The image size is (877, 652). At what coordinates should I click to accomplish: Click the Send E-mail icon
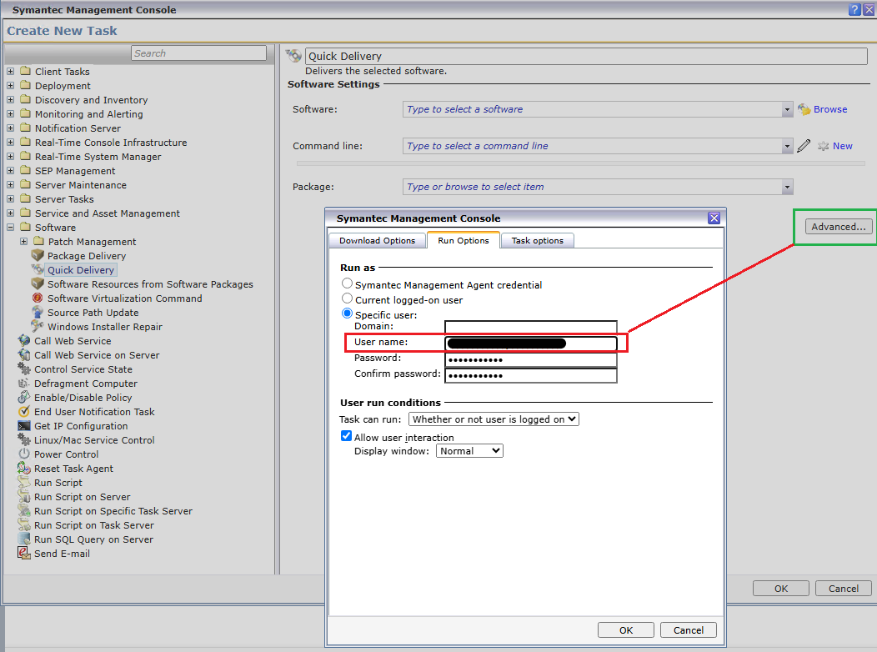[24, 554]
